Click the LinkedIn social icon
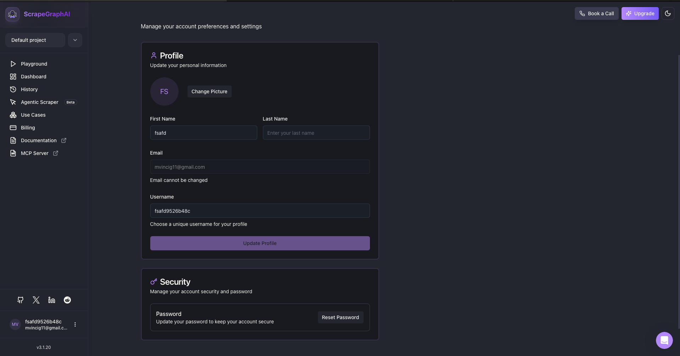Image resolution: width=680 pixels, height=356 pixels. click(51, 300)
